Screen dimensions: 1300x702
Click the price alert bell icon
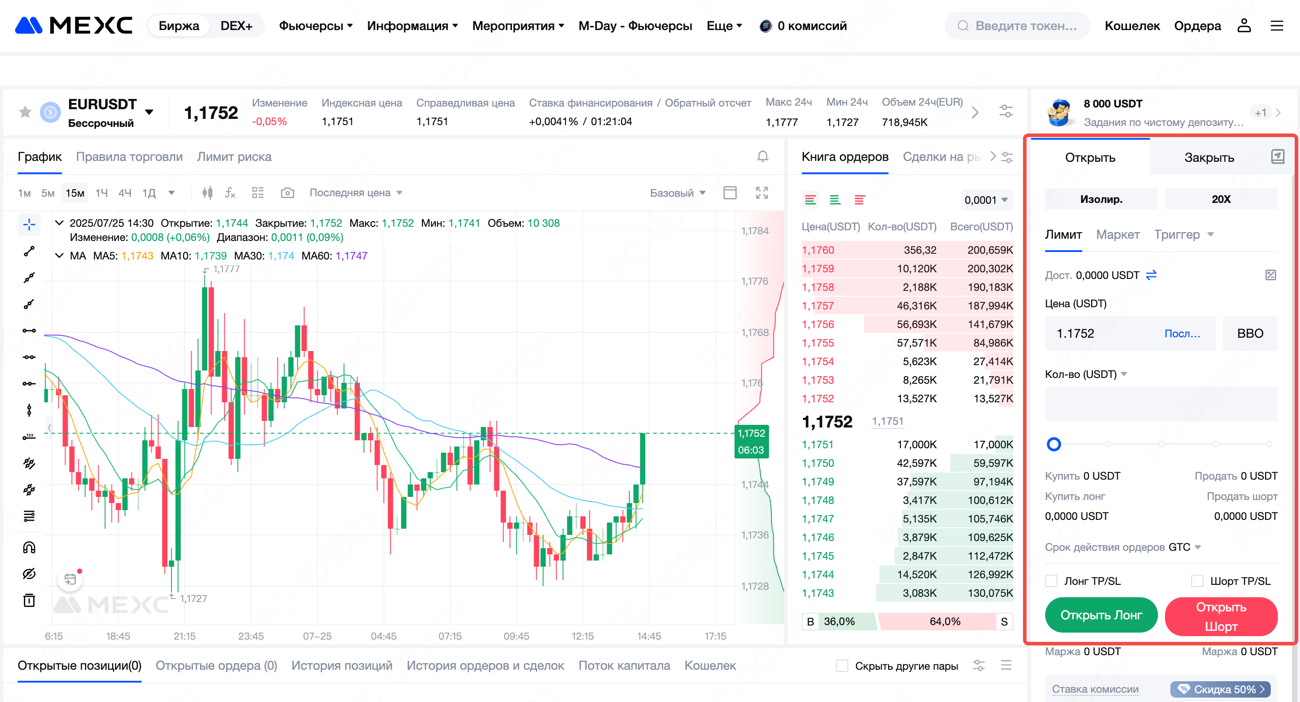tap(762, 156)
